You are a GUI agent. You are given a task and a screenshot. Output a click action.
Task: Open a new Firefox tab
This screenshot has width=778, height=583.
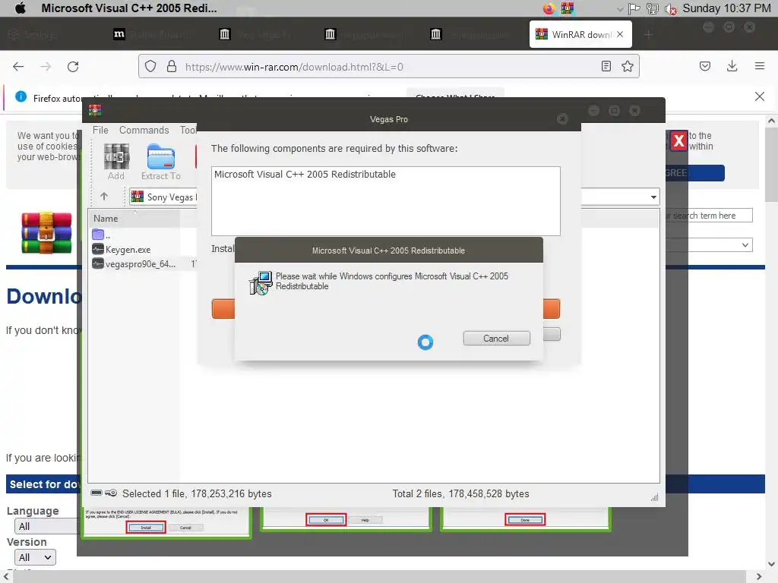point(649,34)
